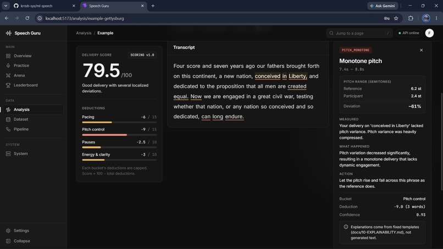
Task: Click the Speech Guru waveform logo icon
Action: tap(8, 33)
